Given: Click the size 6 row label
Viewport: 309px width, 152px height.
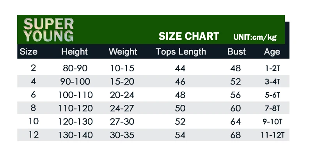Looking at the screenshot, I should [33, 95].
